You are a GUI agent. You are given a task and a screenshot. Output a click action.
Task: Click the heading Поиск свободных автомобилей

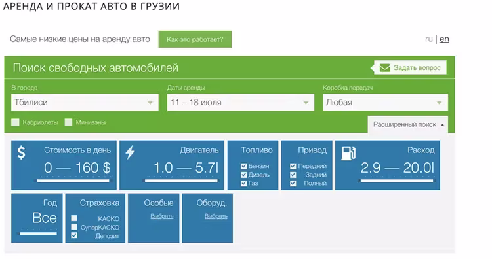pyautogui.click(x=95, y=68)
